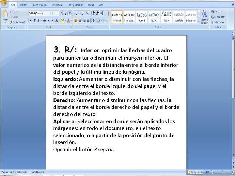235x176 pixels.
Task: Apply the Título 1 style
Action: point(142,17)
